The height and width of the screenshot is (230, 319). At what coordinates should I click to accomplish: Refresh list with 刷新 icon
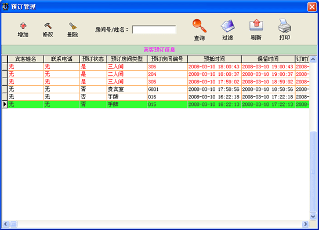point(256,25)
